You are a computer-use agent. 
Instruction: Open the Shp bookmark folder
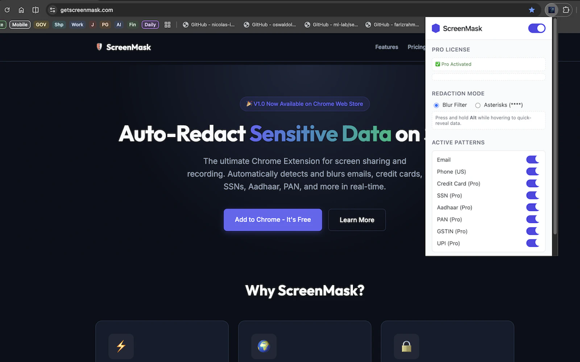(59, 25)
